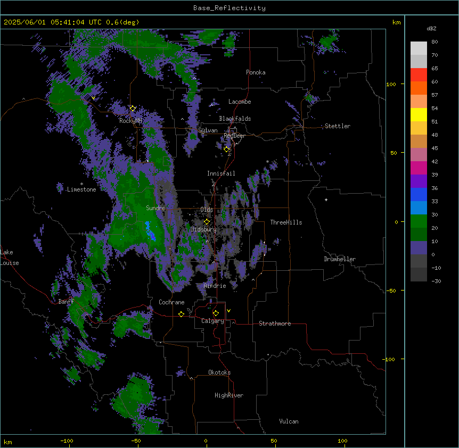This screenshot has height=448, width=459.
Task: Click the Sylvan label
Action: [x=208, y=130]
